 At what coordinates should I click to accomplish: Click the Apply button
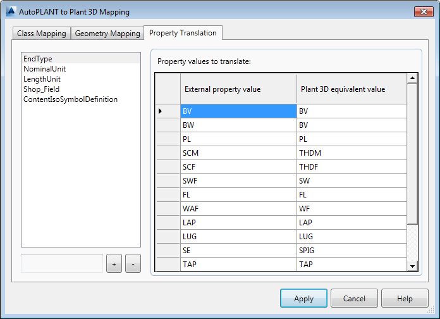tap(303, 298)
